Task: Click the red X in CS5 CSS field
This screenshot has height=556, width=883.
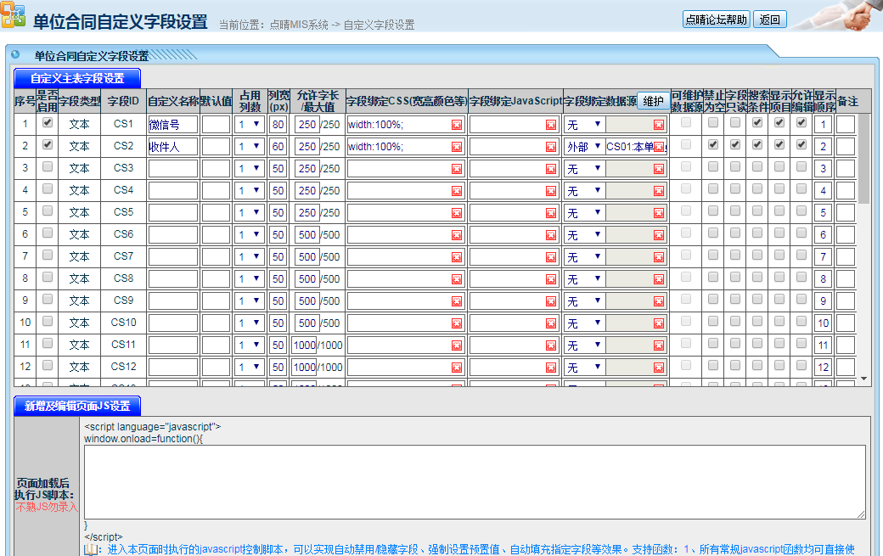Action: click(x=457, y=213)
